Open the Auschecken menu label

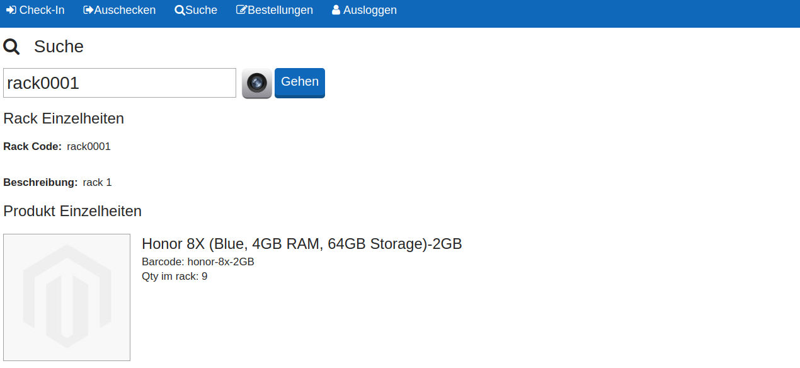[125, 10]
